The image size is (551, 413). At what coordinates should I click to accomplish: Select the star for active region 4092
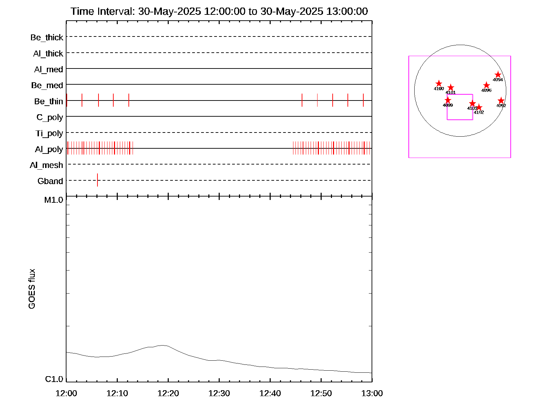click(x=501, y=101)
